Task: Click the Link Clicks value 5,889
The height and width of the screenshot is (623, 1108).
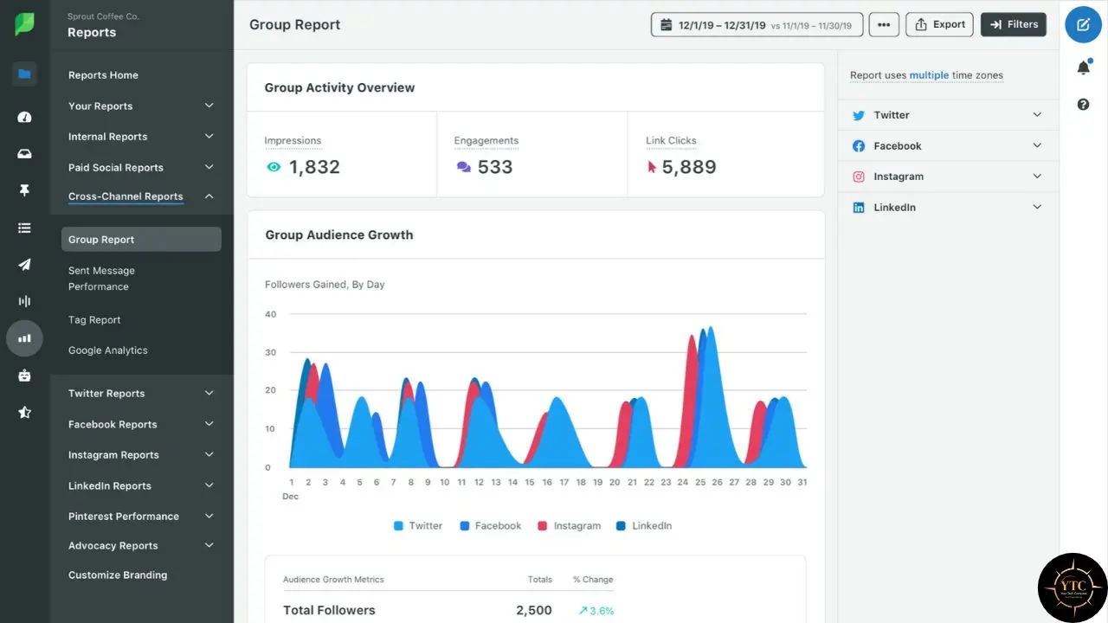Action: pos(689,167)
